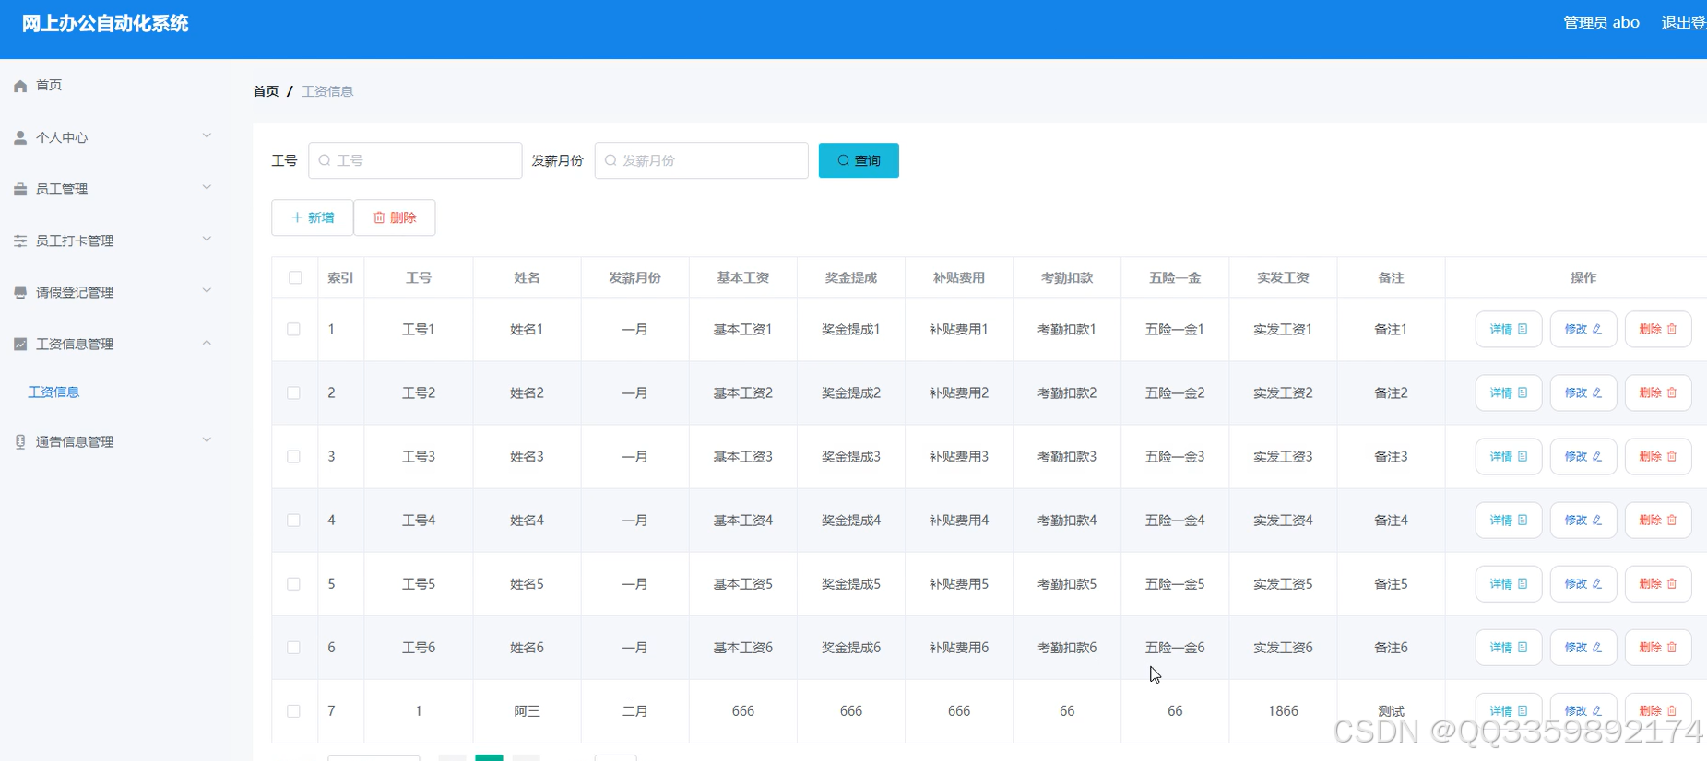
Task: View 详情 for row 工号3
Action: click(1509, 456)
